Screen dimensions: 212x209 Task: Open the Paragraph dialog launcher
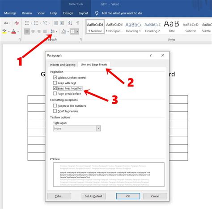pos(81,39)
